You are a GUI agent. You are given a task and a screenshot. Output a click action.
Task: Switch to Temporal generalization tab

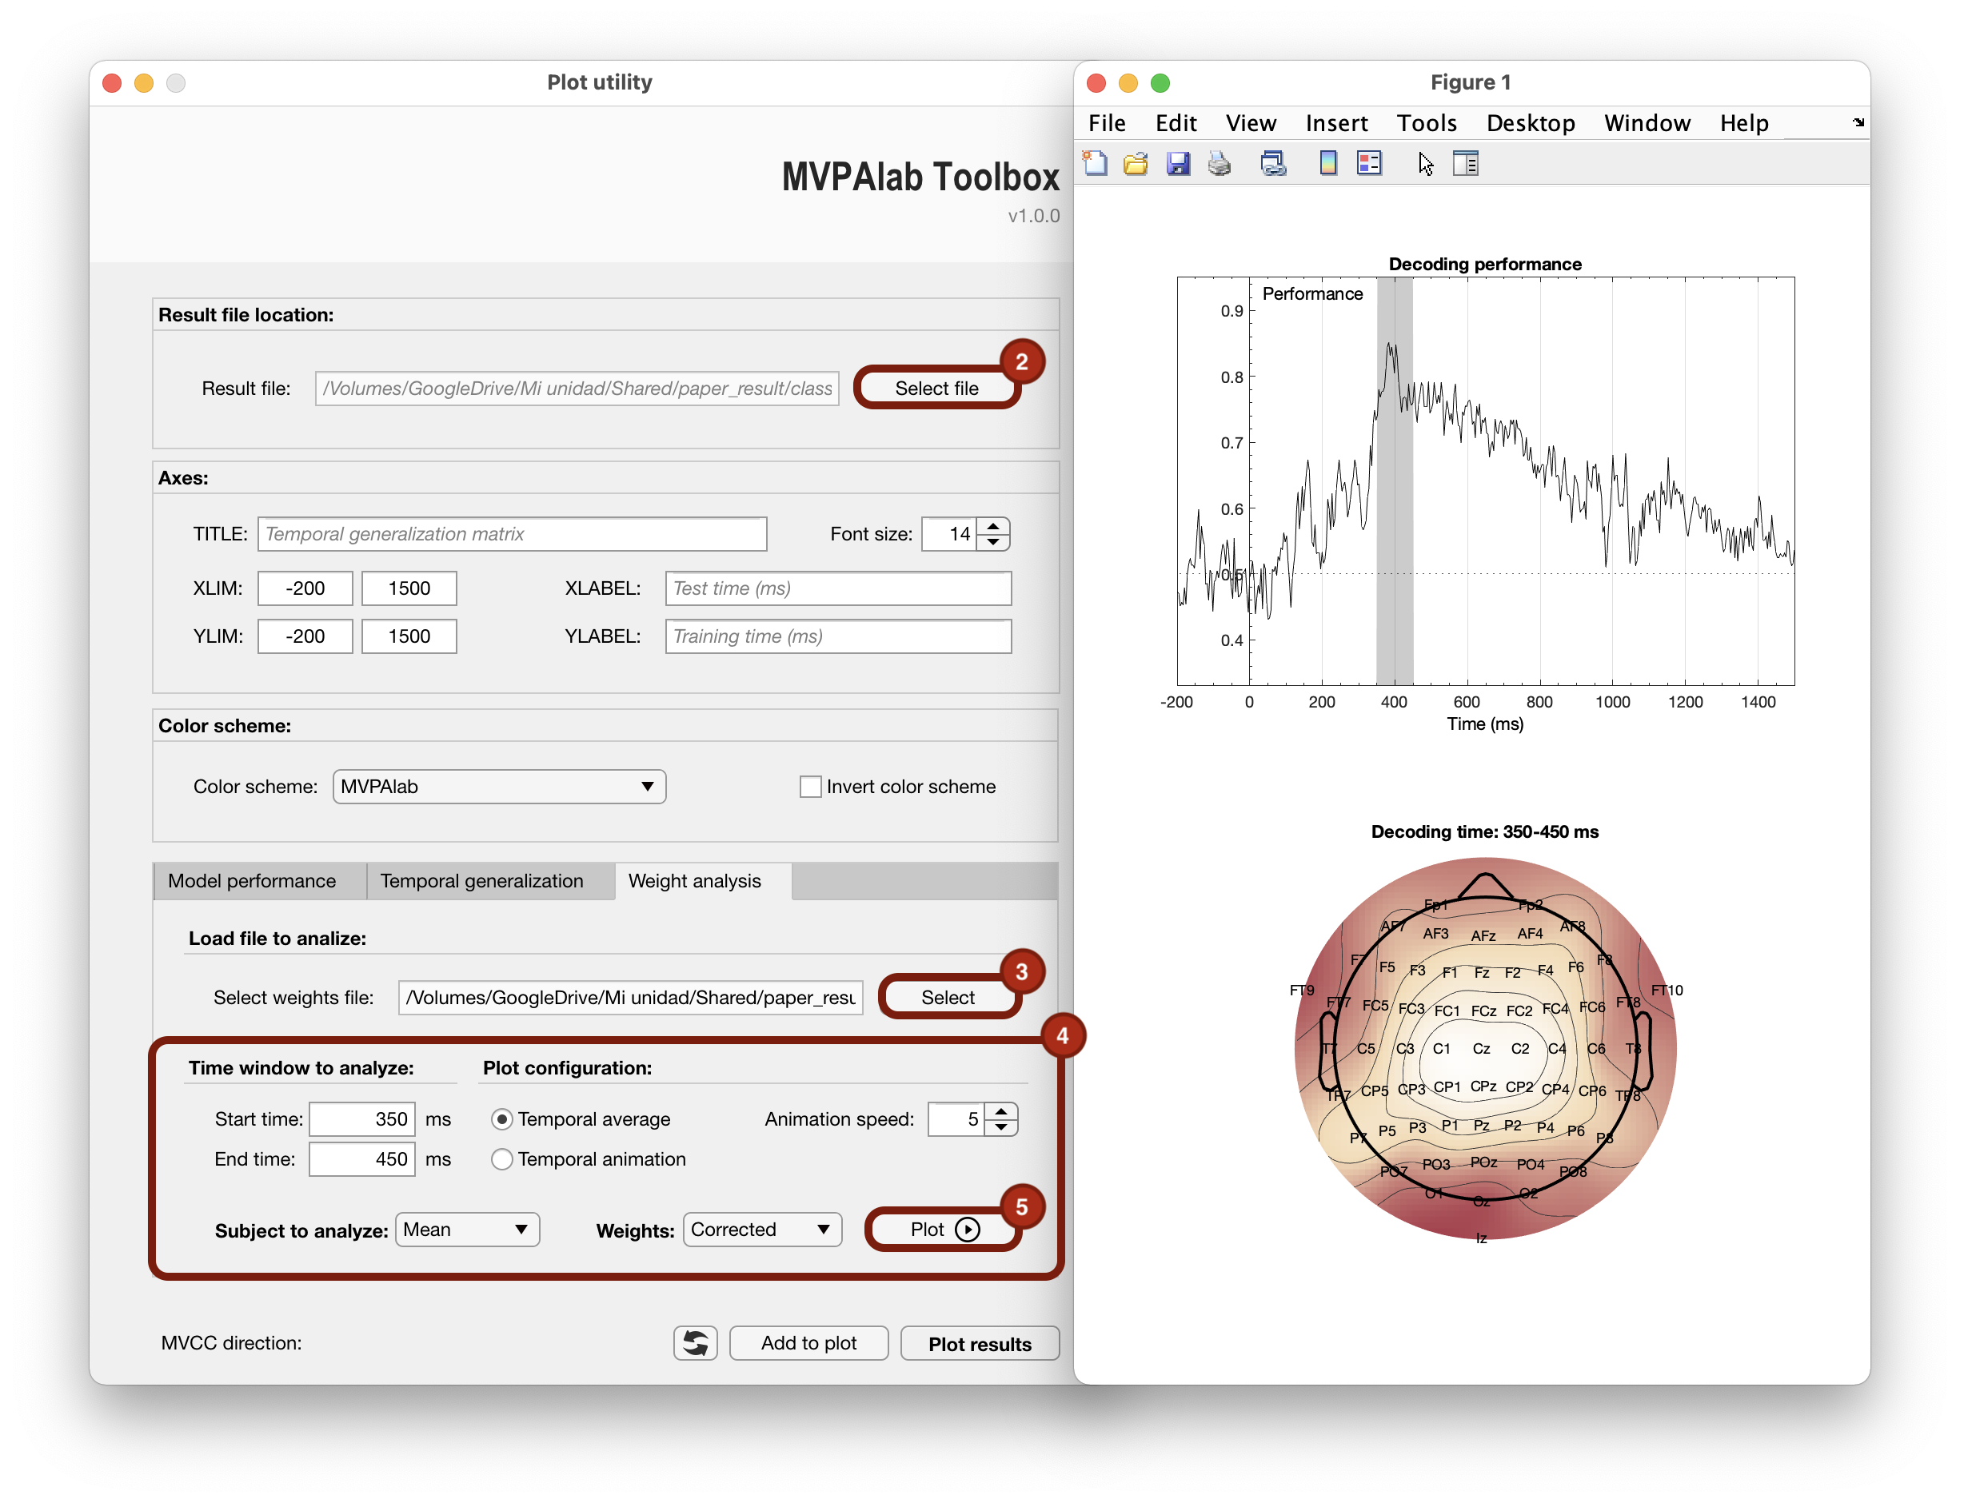click(x=481, y=881)
